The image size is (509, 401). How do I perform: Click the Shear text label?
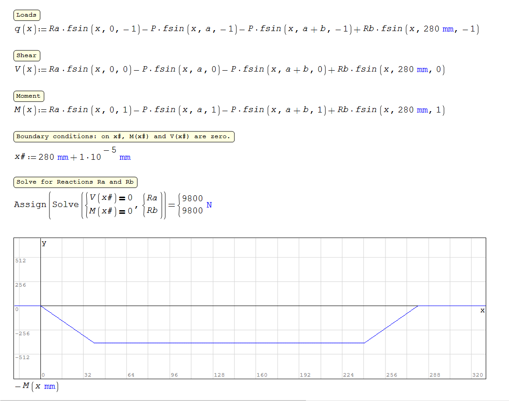click(27, 56)
